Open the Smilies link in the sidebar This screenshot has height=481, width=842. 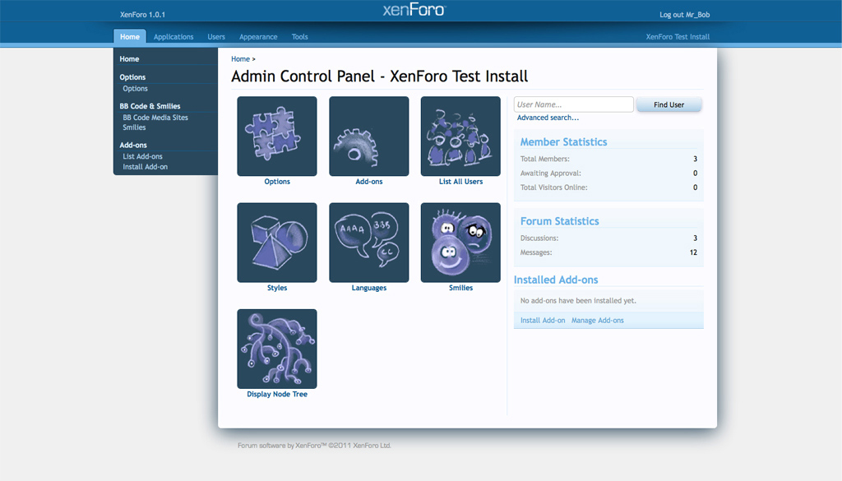point(134,127)
